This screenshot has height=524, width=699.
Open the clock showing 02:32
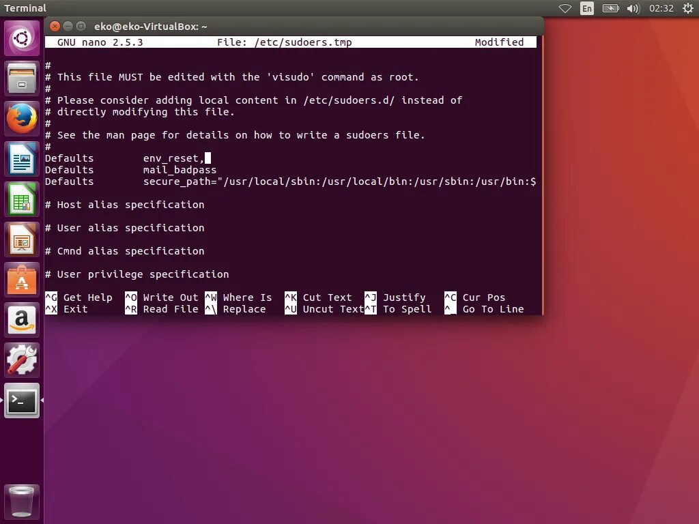point(661,8)
